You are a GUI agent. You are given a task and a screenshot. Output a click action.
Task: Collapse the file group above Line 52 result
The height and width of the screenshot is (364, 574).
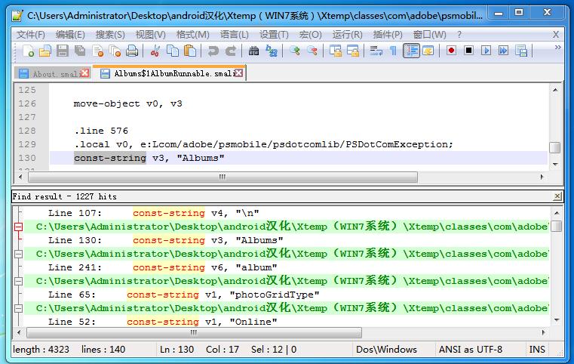[x=18, y=308]
